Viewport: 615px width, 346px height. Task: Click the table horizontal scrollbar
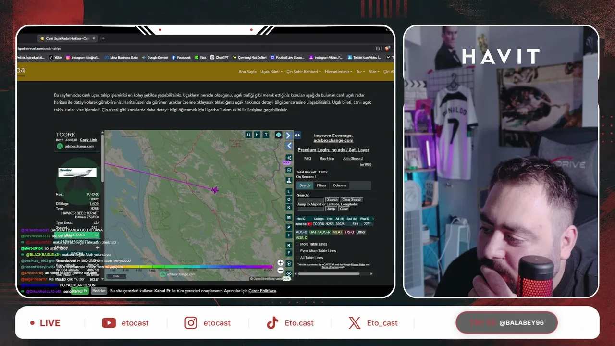tap(330, 274)
